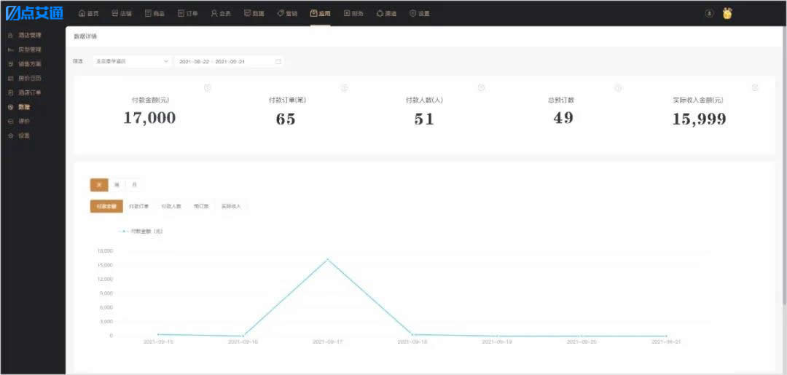This screenshot has width=787, height=375.
Task: Click the download icon in top-right corner
Action: click(709, 14)
